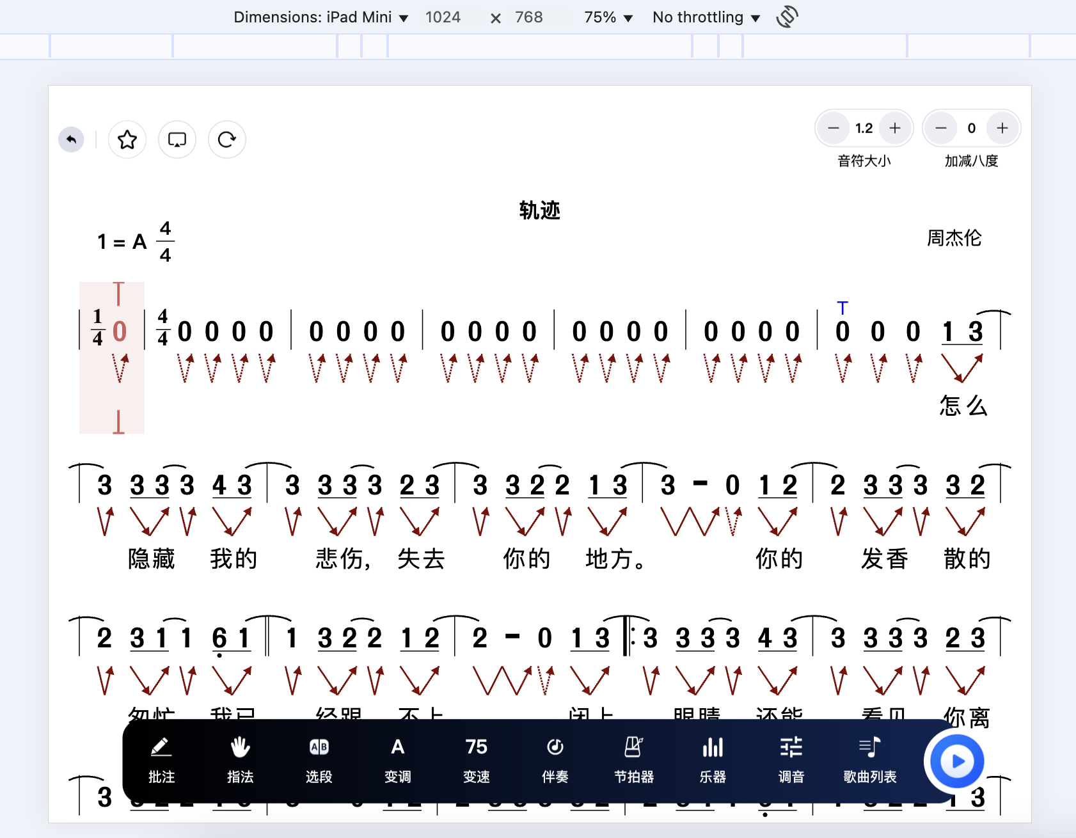Click the lyric 悲伤,
This screenshot has width=1076, height=838.
click(x=343, y=558)
